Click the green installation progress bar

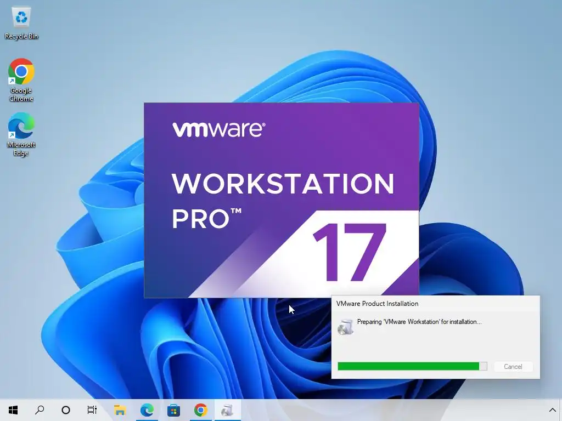tap(412, 366)
